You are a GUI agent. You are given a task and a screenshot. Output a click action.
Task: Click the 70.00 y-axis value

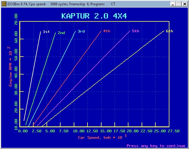(x=16, y=19)
